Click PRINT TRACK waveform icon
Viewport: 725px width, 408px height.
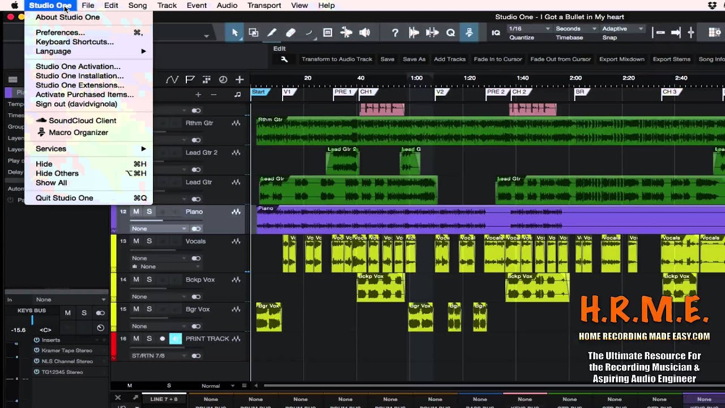pyautogui.click(x=236, y=338)
